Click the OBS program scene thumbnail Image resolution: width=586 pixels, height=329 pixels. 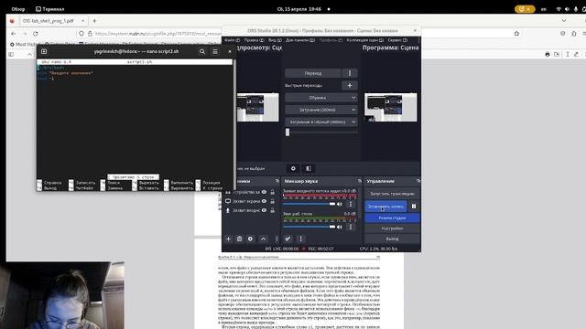click(x=391, y=107)
